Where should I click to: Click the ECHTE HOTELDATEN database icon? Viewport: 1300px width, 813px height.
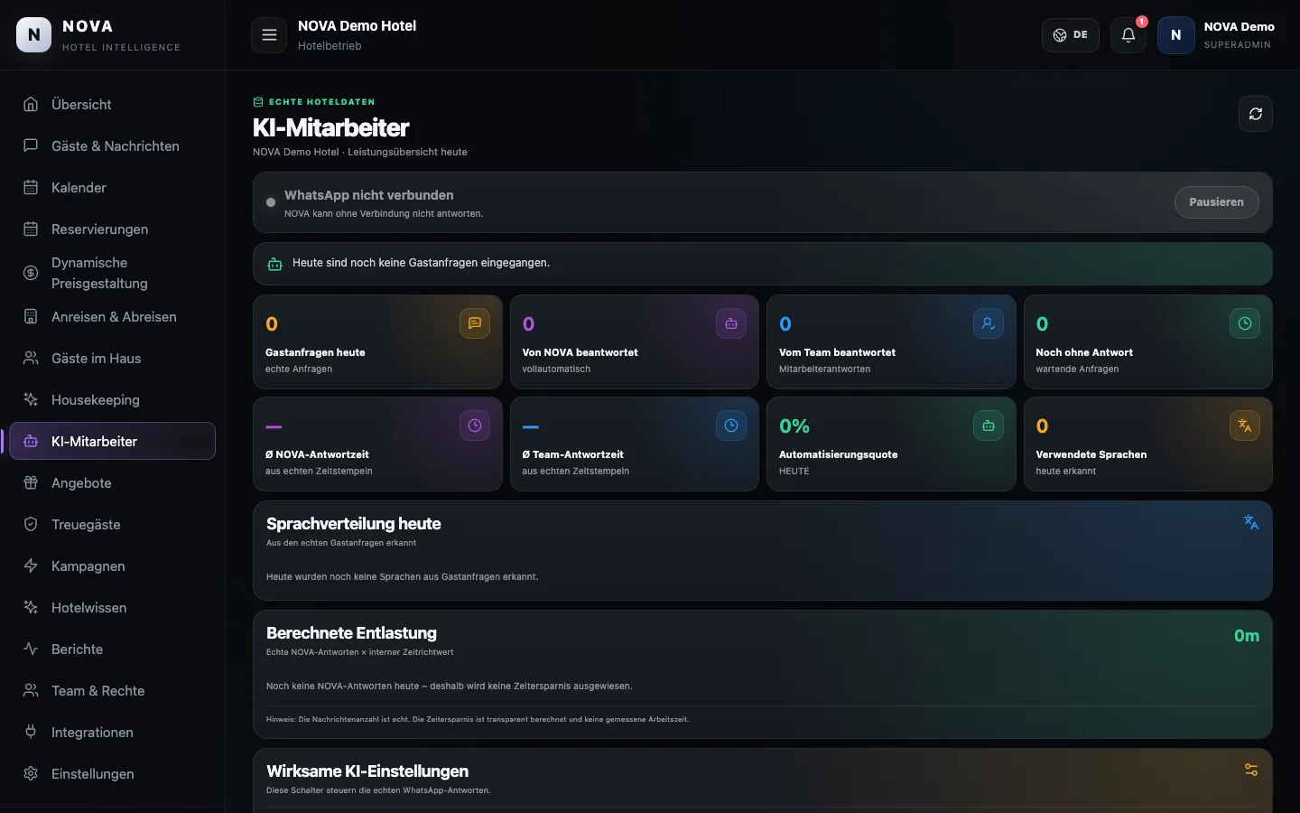point(258,102)
